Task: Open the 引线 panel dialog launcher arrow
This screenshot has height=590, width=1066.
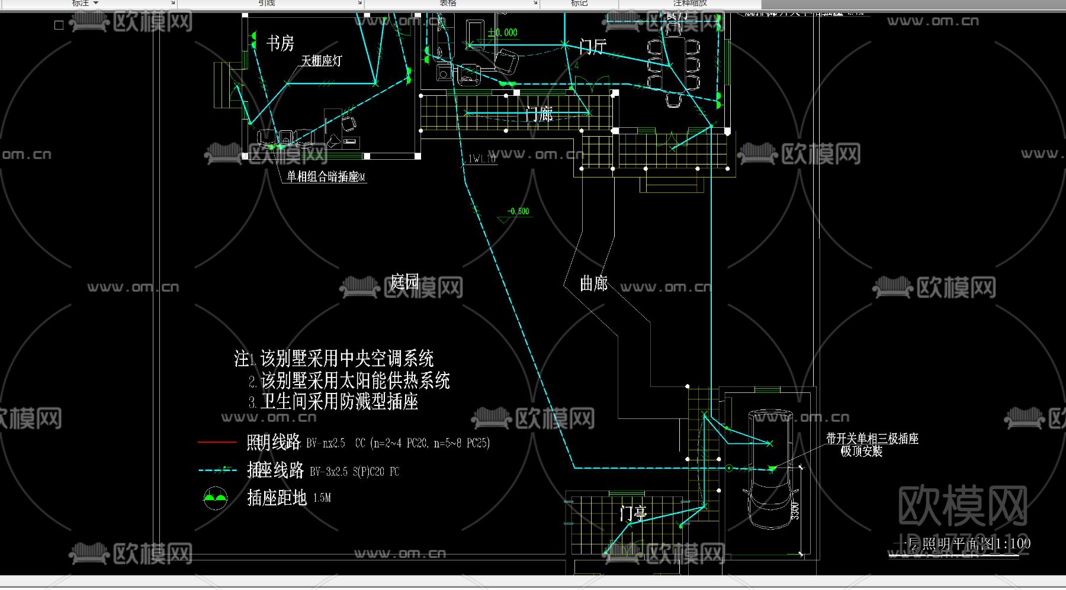Action: (x=359, y=3)
